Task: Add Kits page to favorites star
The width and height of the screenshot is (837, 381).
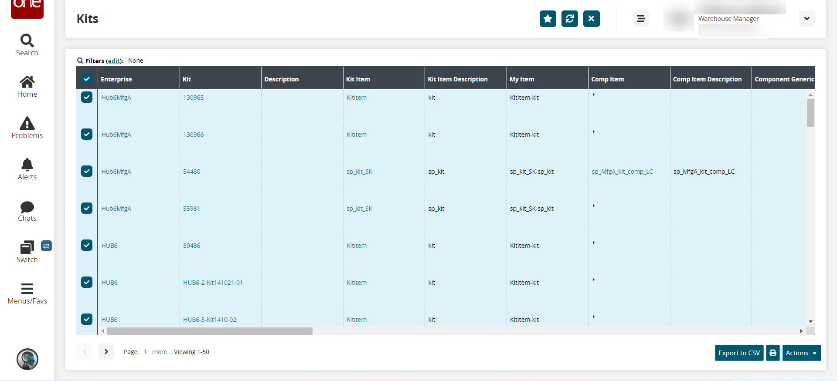Action: pos(548,19)
